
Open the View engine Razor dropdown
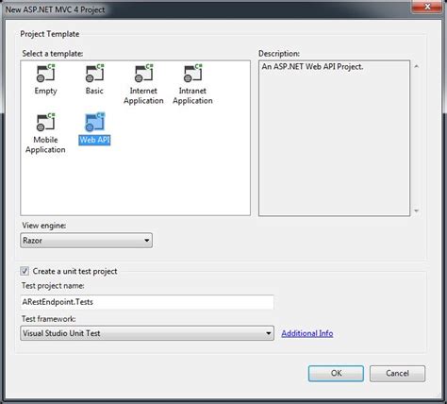(87, 241)
